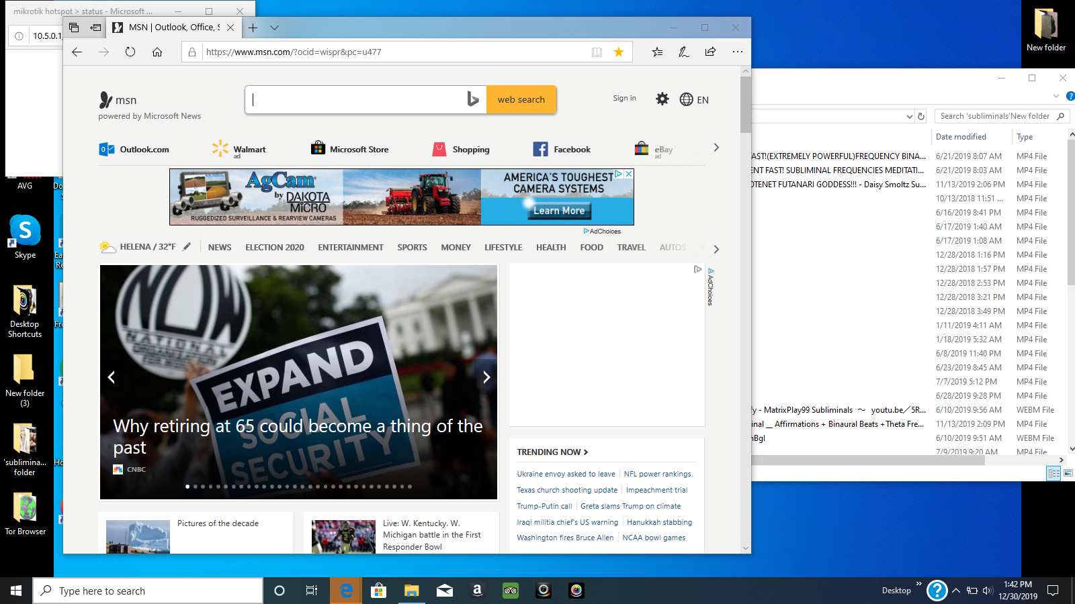
Task: Change language via EN globe
Action: (x=694, y=99)
